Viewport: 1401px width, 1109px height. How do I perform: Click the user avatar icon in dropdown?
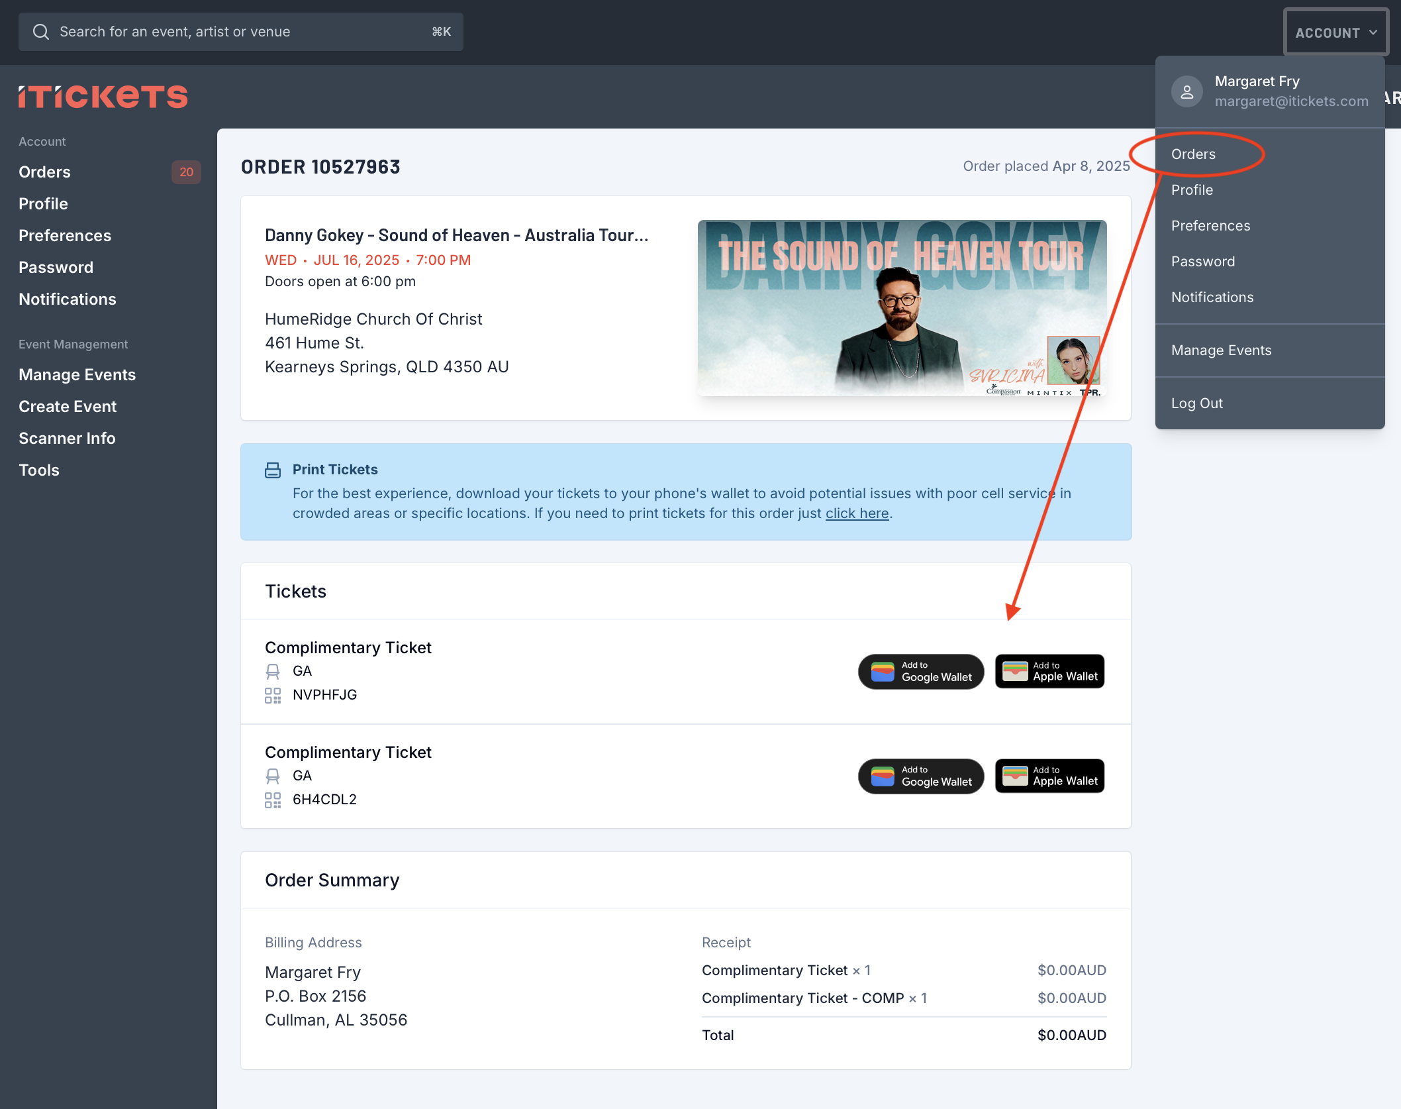pos(1187,91)
